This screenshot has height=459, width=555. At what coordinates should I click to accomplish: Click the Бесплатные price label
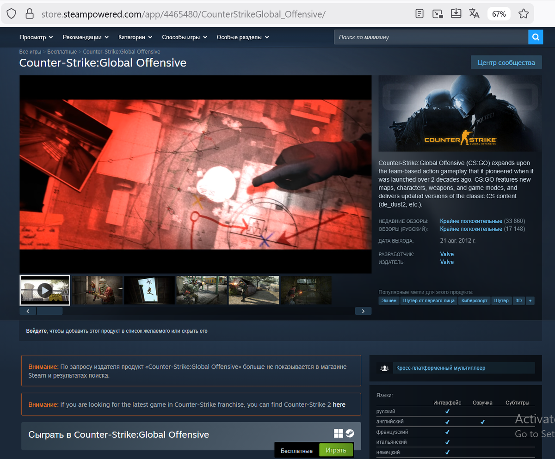tap(296, 451)
